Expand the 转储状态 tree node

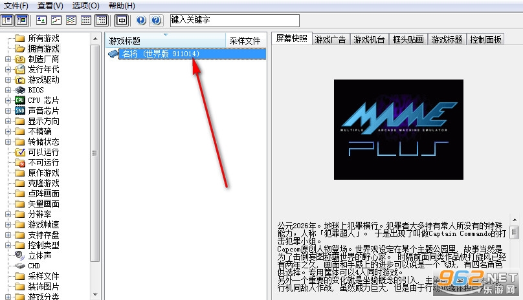pos(8,142)
